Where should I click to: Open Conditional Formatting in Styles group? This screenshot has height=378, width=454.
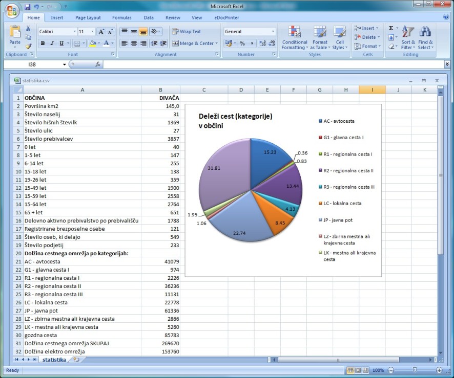point(295,38)
